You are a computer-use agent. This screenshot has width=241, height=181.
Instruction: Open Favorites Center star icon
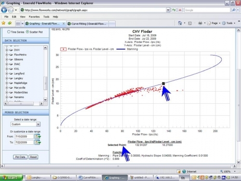tap(3, 23)
